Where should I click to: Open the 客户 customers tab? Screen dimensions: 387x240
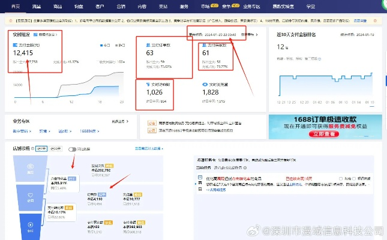(100, 7)
